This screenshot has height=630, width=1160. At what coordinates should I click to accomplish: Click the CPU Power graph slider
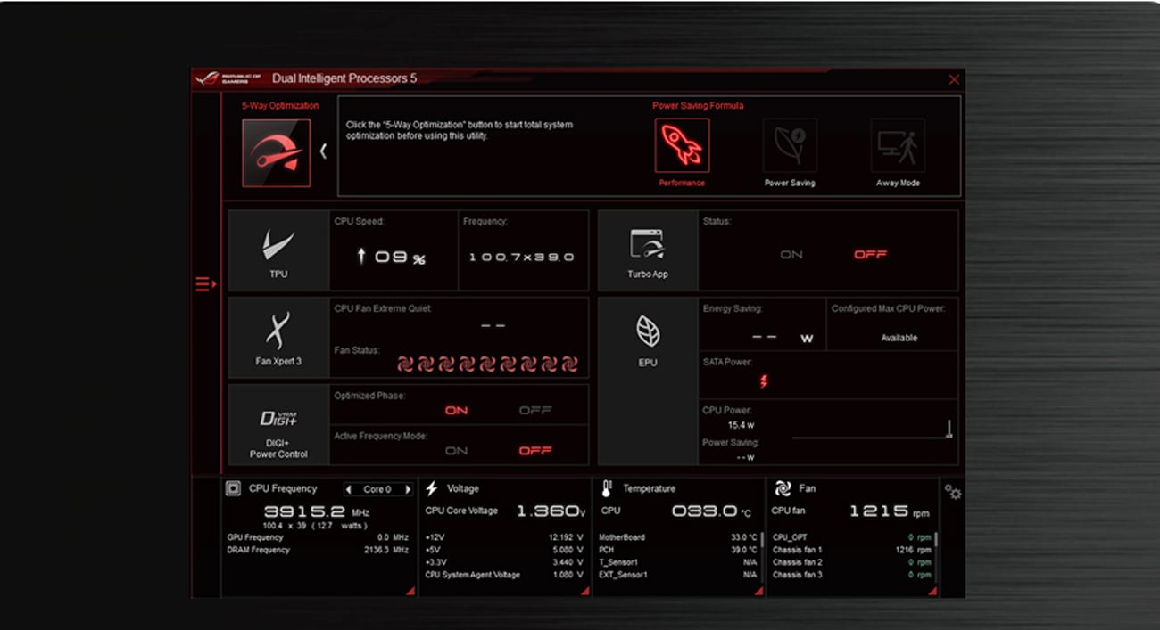click(x=949, y=429)
